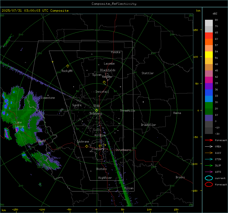This screenshot has height=213, width=228.
Task: Click the -30 dBZ legend value
Action: pyautogui.click(x=217, y=134)
